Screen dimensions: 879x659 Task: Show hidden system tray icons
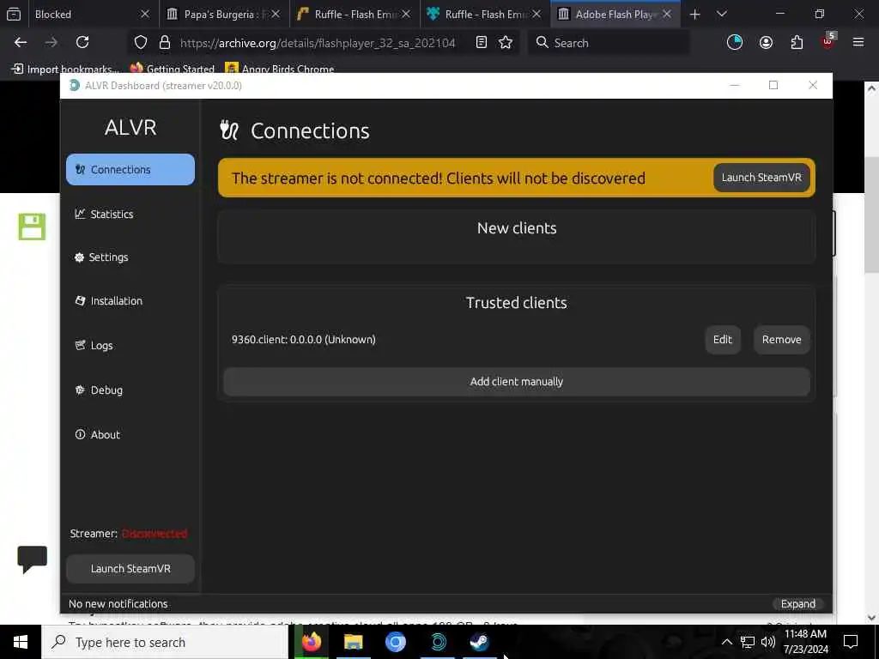pos(726,642)
